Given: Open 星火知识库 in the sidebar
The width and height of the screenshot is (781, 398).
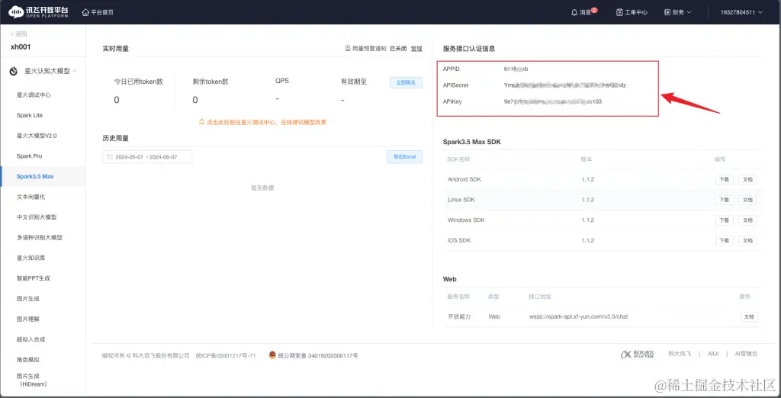Looking at the screenshot, I should pyautogui.click(x=31, y=258).
